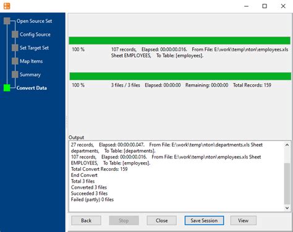Click the overall 3 files progress bar
Screen dimensions: 293x232
pos(180,76)
